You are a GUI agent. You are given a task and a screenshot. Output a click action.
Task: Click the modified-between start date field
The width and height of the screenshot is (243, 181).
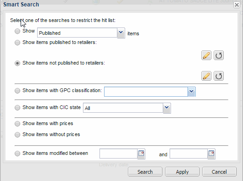118,154
